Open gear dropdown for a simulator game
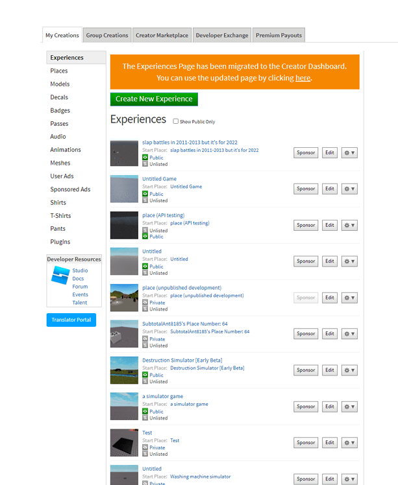The height and width of the screenshot is (485, 398). tap(349, 407)
